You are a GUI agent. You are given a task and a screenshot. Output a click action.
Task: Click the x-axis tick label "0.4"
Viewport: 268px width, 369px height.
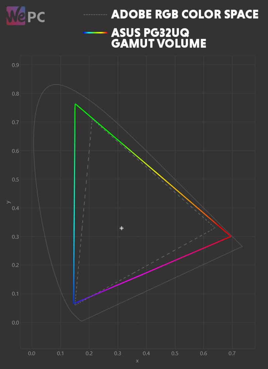[x=146, y=354]
